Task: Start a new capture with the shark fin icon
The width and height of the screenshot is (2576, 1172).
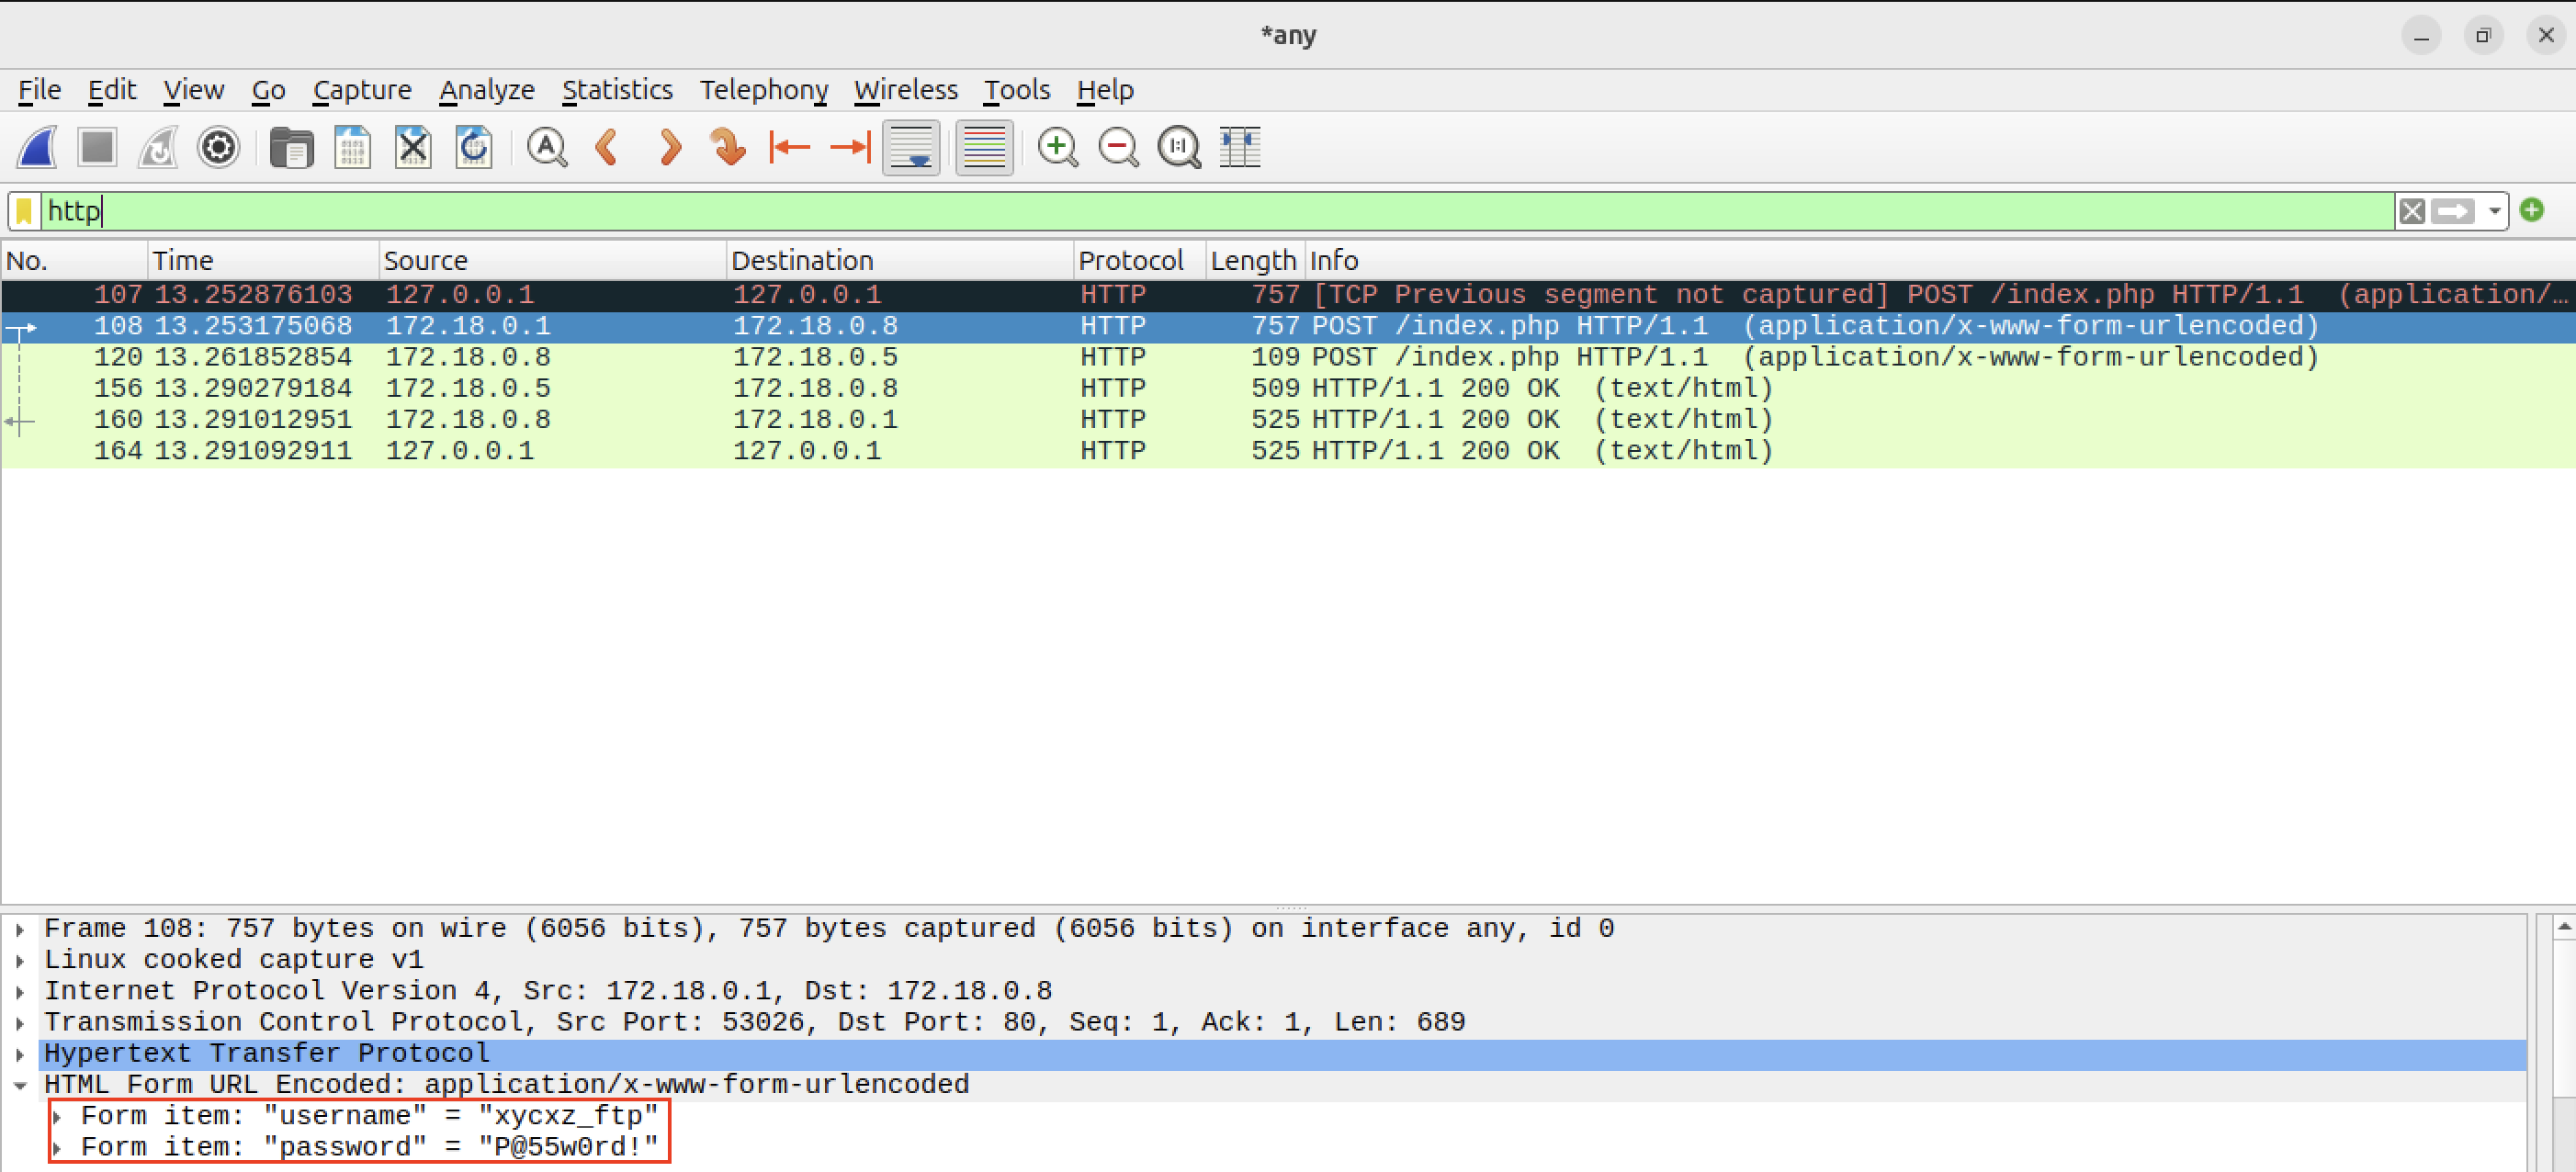Action: [x=36, y=147]
